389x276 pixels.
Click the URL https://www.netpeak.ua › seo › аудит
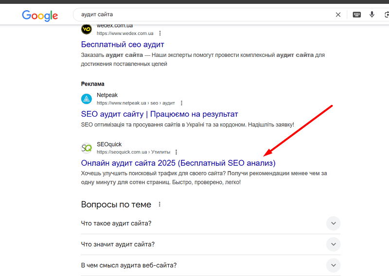pos(136,103)
